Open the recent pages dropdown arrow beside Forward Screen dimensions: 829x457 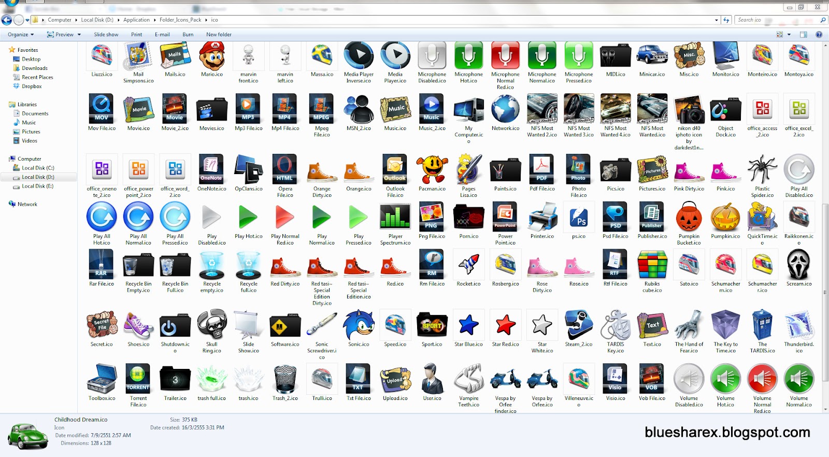pyautogui.click(x=27, y=20)
